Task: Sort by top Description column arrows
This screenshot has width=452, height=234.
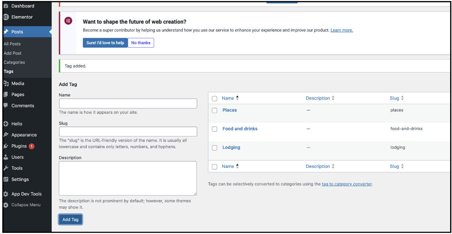Action: (333, 98)
